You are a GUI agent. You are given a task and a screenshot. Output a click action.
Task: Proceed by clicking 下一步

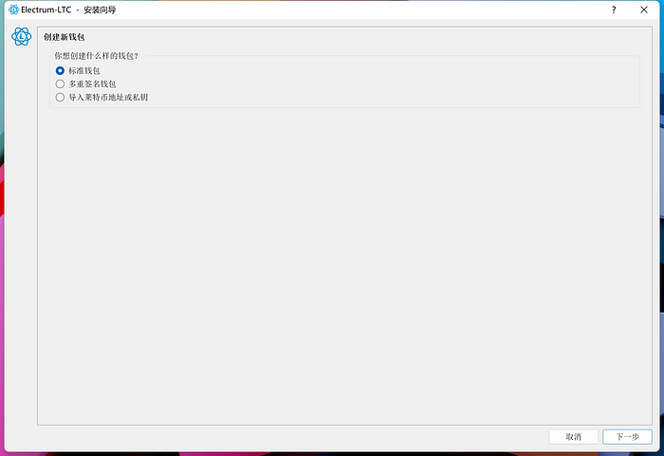click(x=627, y=436)
